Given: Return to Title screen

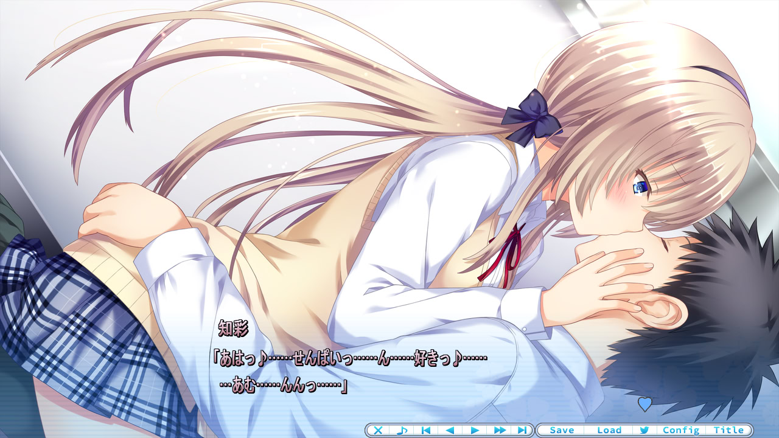Looking at the screenshot, I should click(x=729, y=430).
